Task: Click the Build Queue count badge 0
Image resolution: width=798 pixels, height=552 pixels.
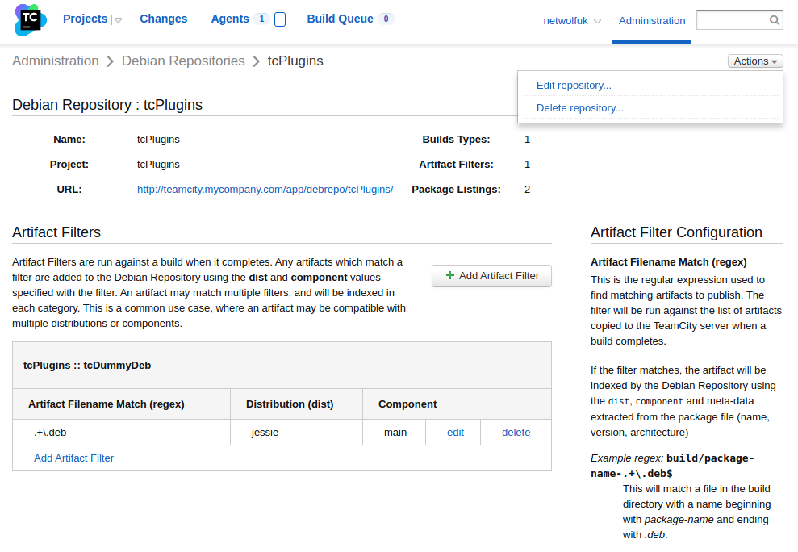Action: (386, 19)
